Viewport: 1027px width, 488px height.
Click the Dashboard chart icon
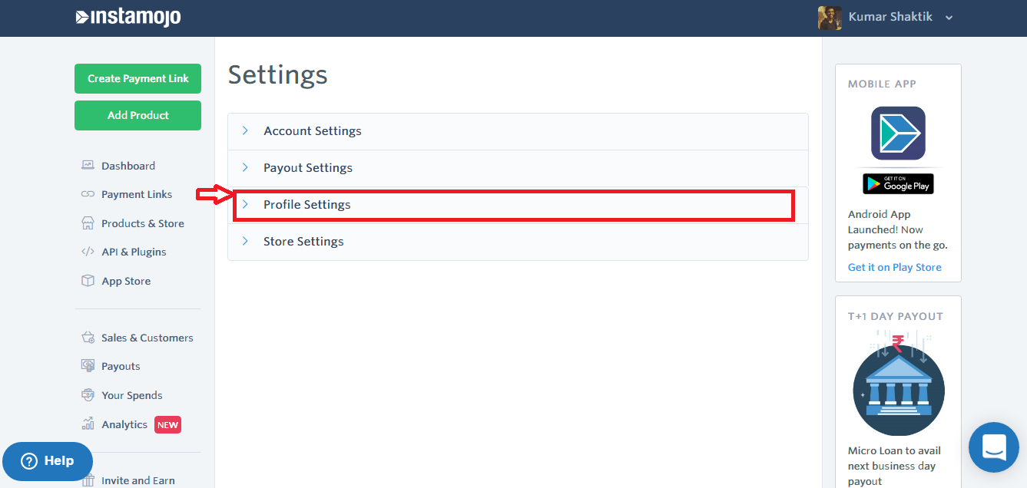[x=88, y=165]
